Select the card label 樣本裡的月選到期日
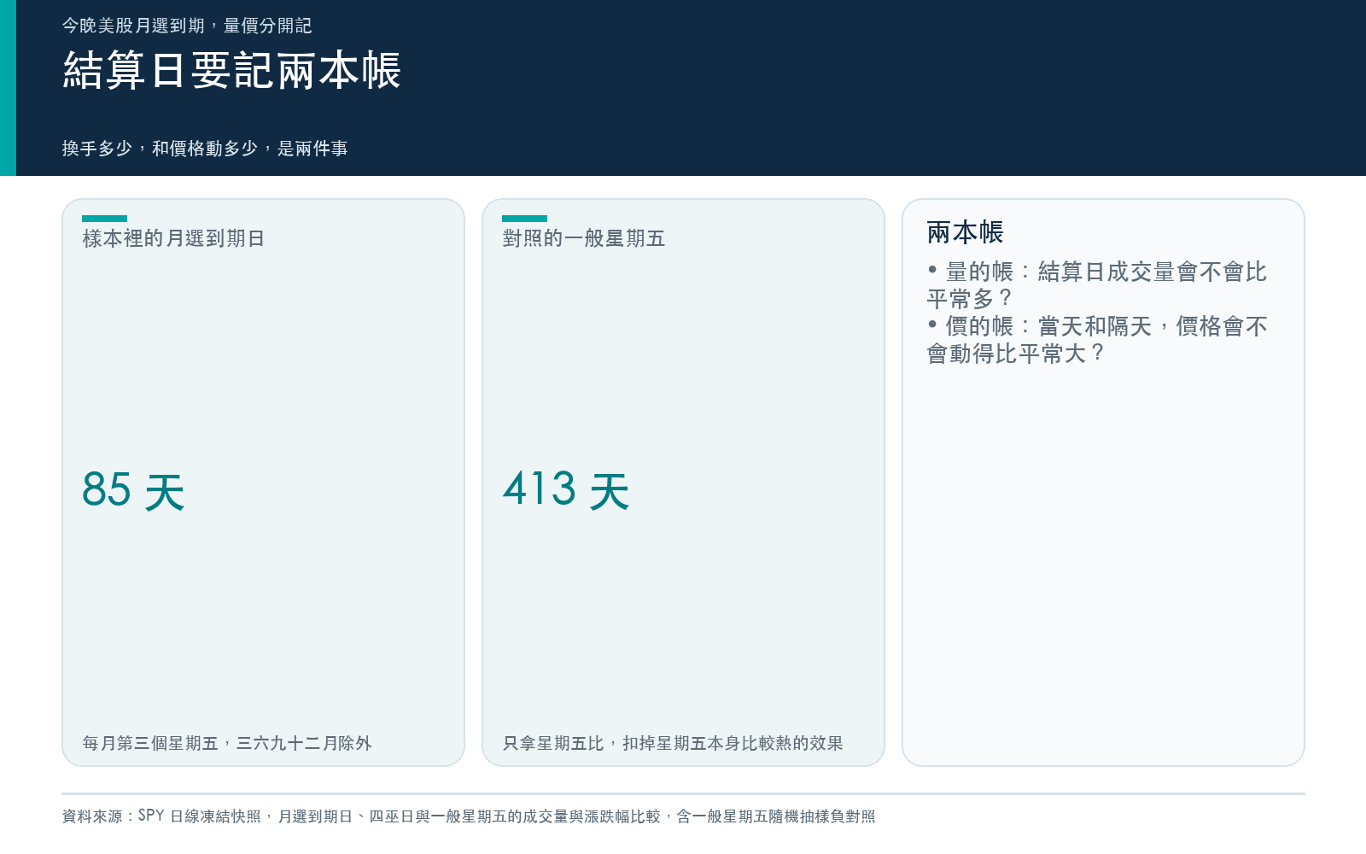 point(173,238)
